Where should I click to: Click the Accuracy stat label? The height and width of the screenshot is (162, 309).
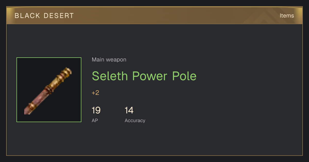coord(135,120)
